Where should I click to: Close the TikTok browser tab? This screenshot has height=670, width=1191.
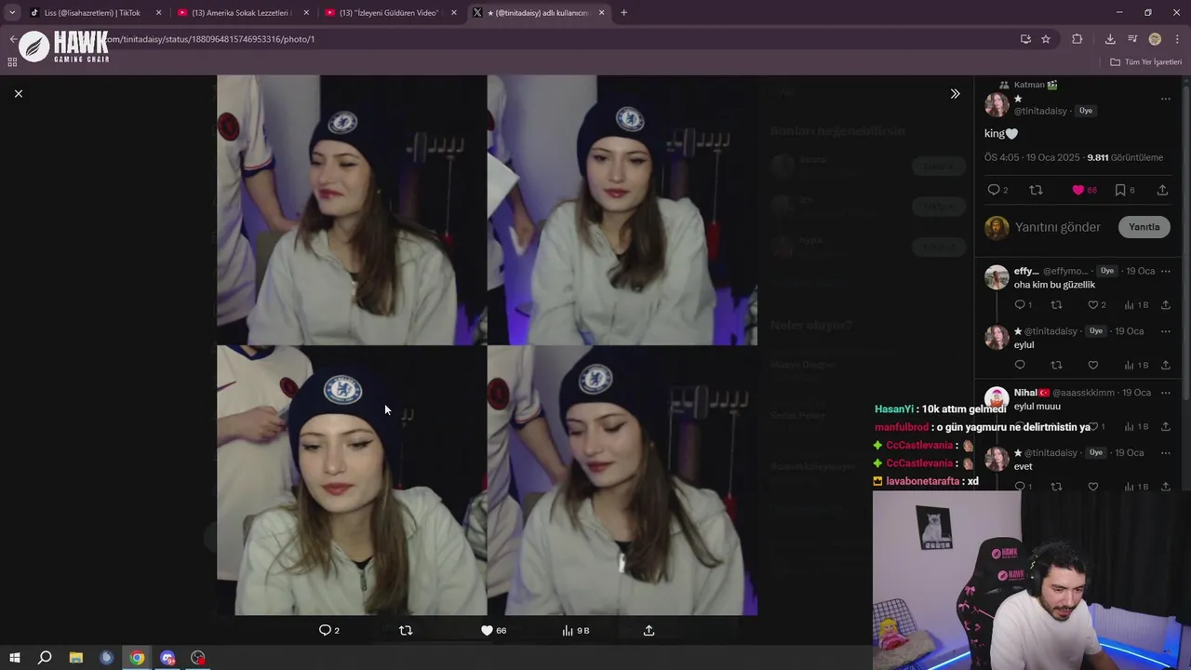(158, 13)
